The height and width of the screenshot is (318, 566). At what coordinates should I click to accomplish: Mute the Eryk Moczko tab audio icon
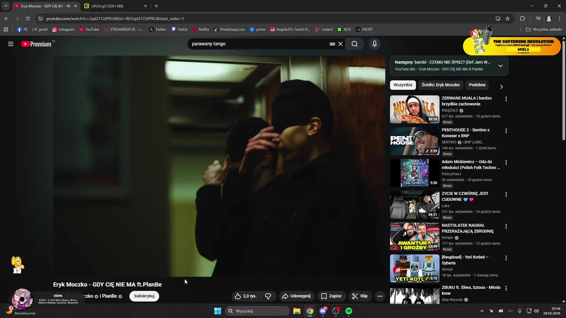(x=68, y=6)
